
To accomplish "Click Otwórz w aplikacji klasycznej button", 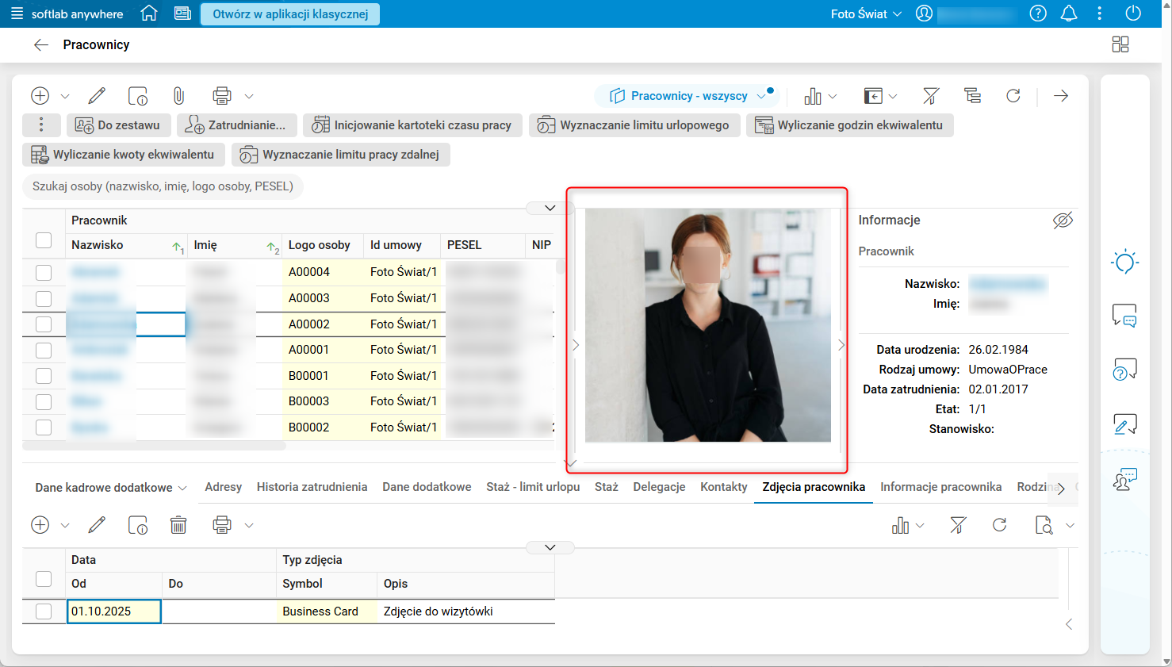I will click(290, 14).
